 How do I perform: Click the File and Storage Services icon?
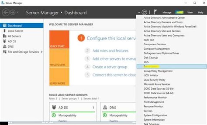click(x=5, y=52)
